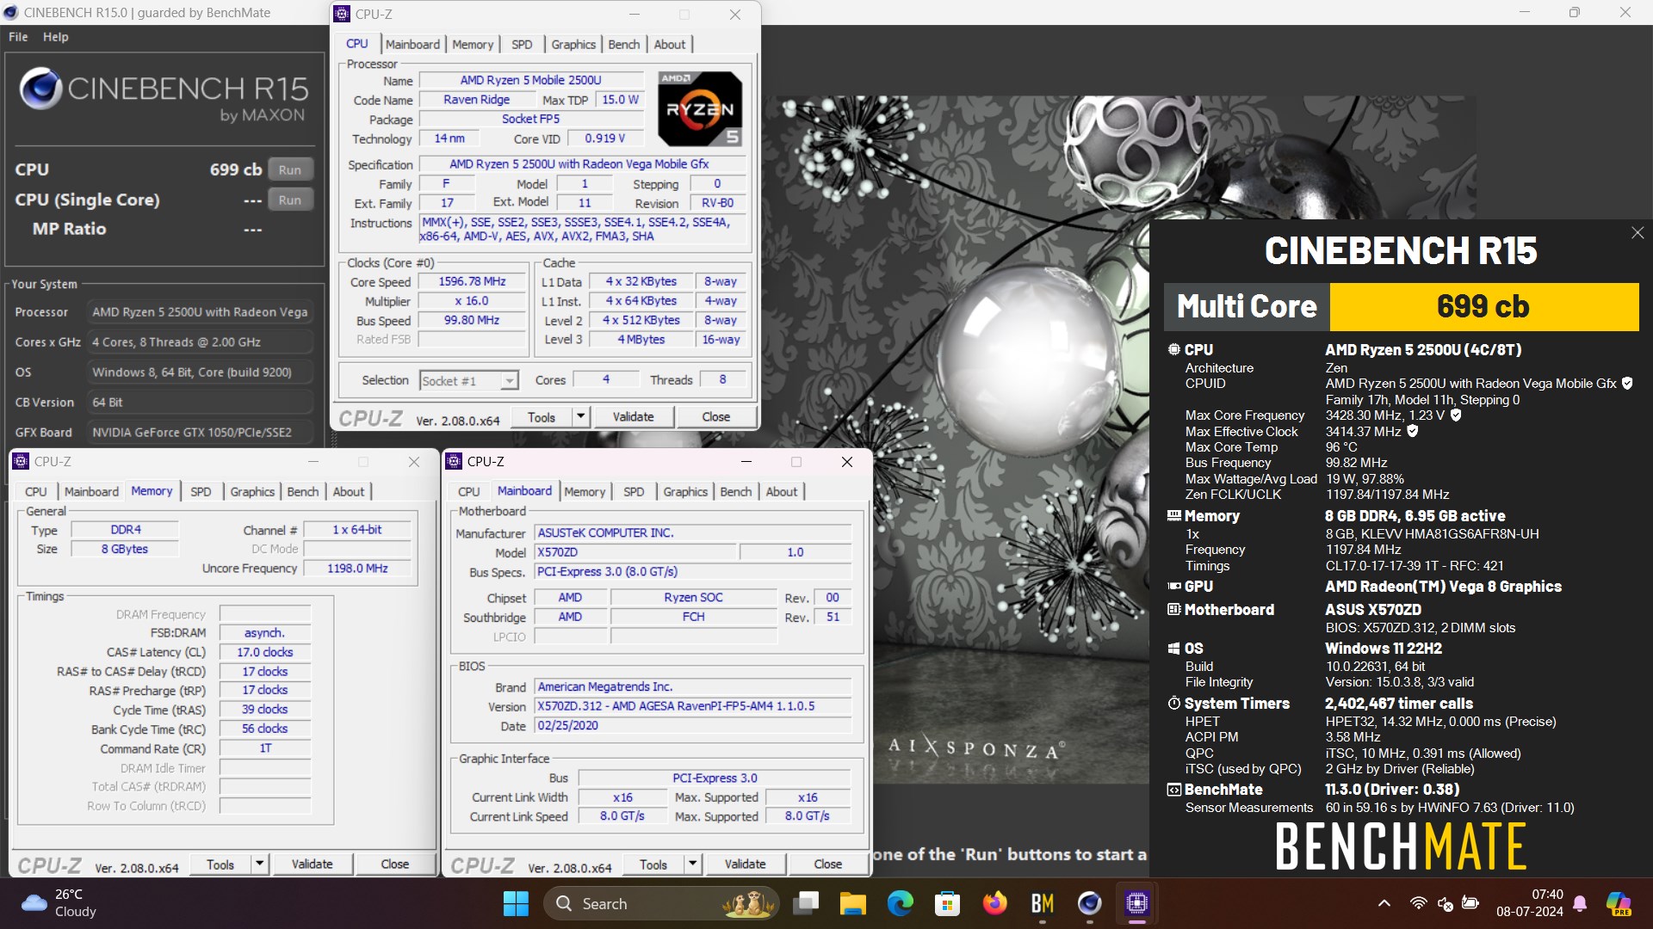Viewport: 1653px width, 929px height.
Task: Switch to CPU tab in Memory CPU-Z window
Action: tap(36, 492)
